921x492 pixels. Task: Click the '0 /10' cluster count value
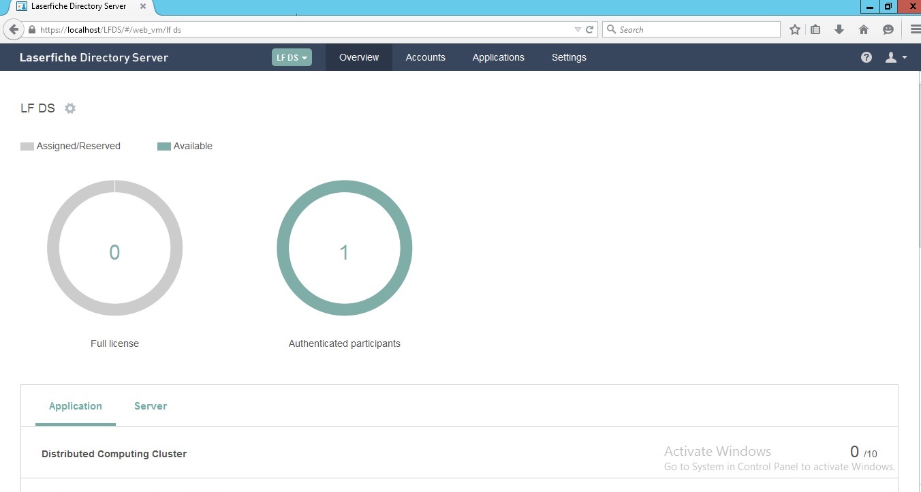tap(864, 452)
